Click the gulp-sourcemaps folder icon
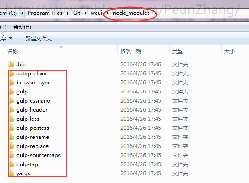The image size is (249, 183). pos(11,155)
